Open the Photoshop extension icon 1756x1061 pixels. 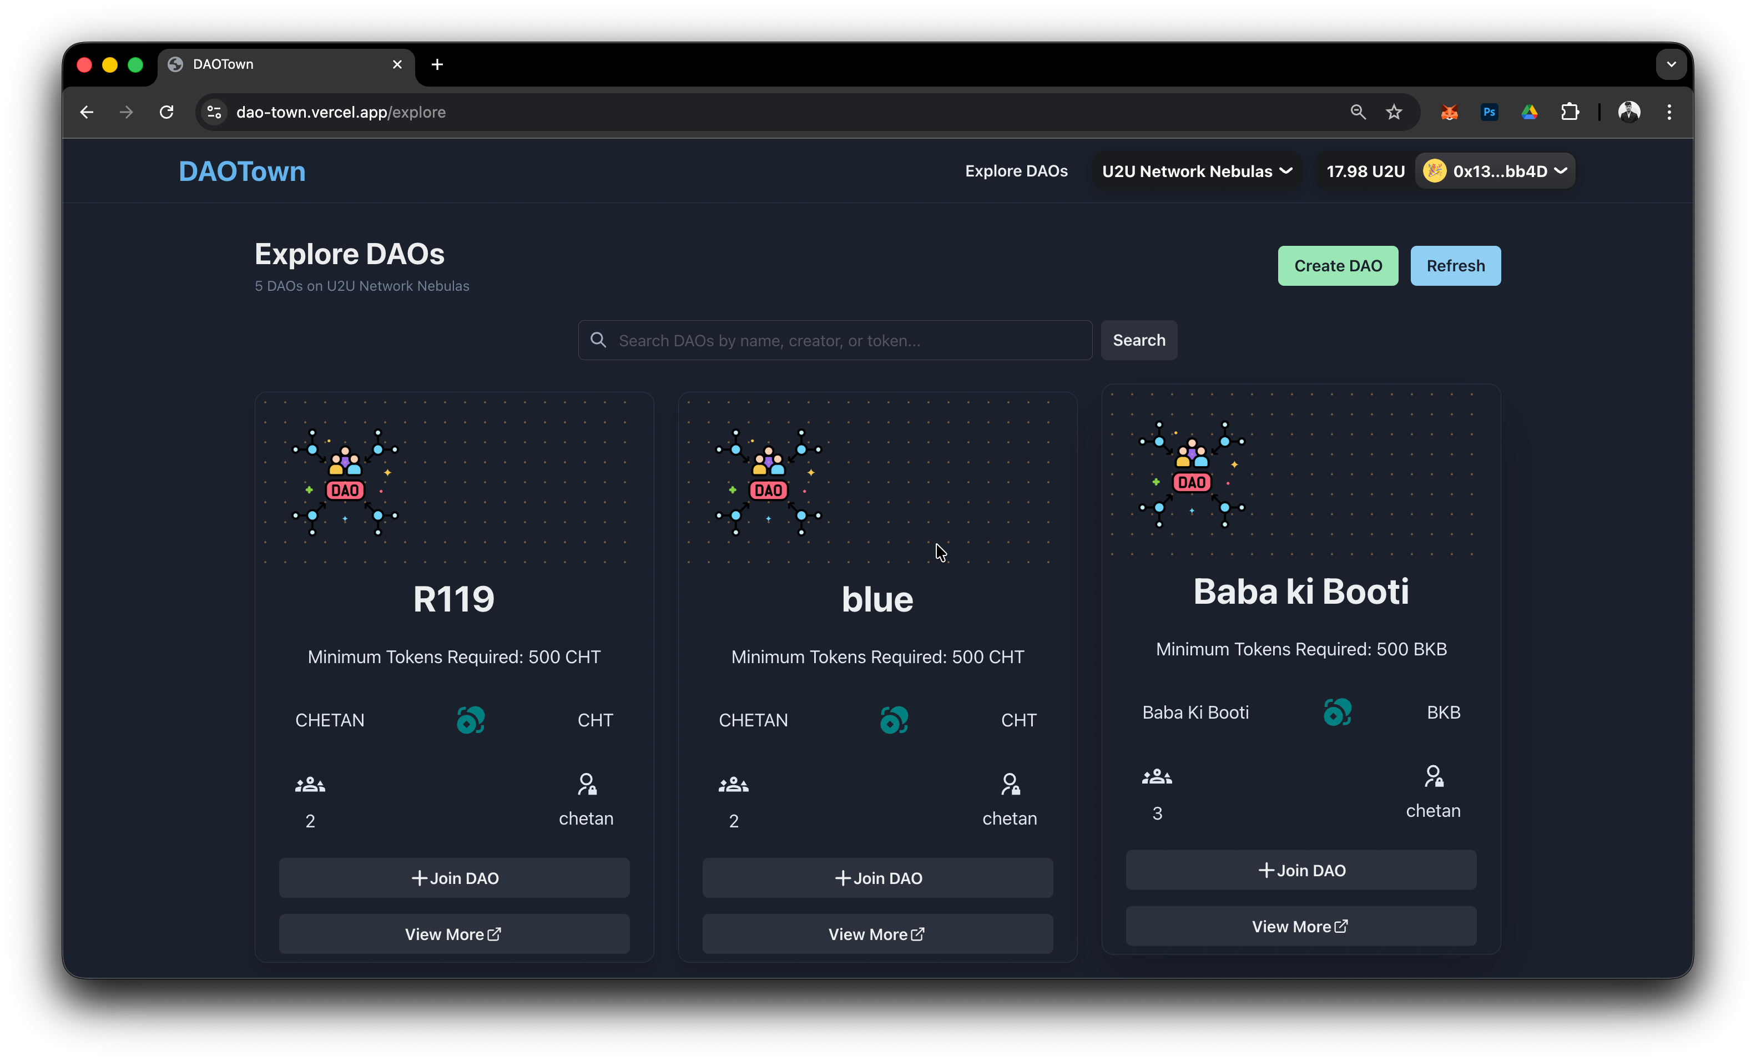coord(1488,112)
